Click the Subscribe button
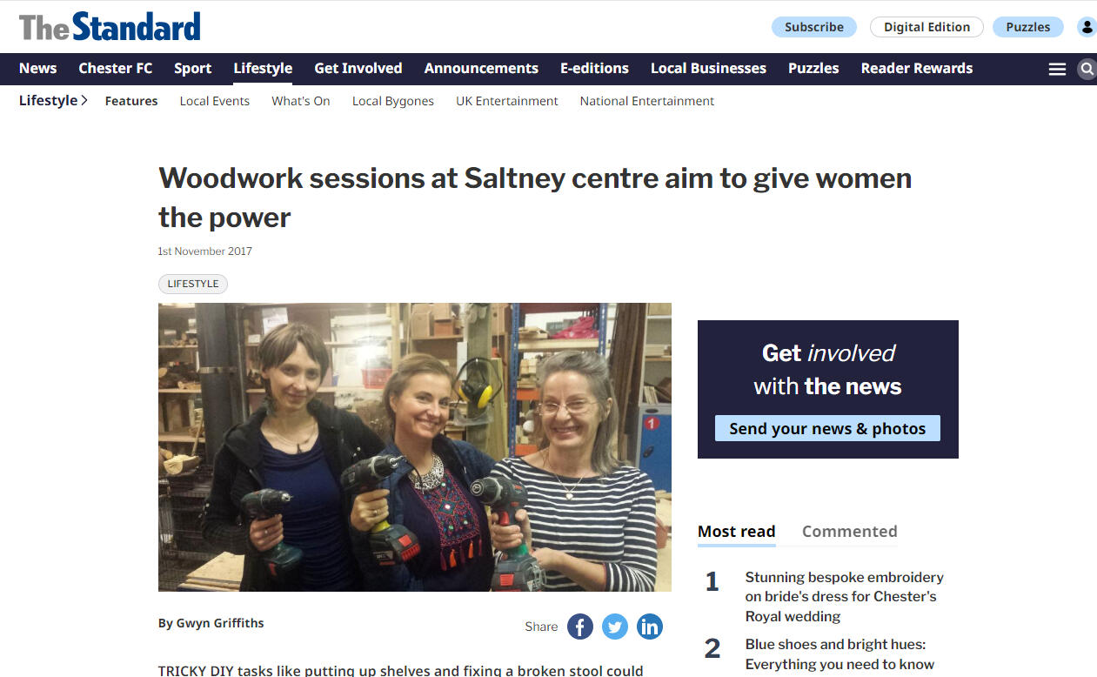This screenshot has height=677, width=1097. click(x=814, y=27)
